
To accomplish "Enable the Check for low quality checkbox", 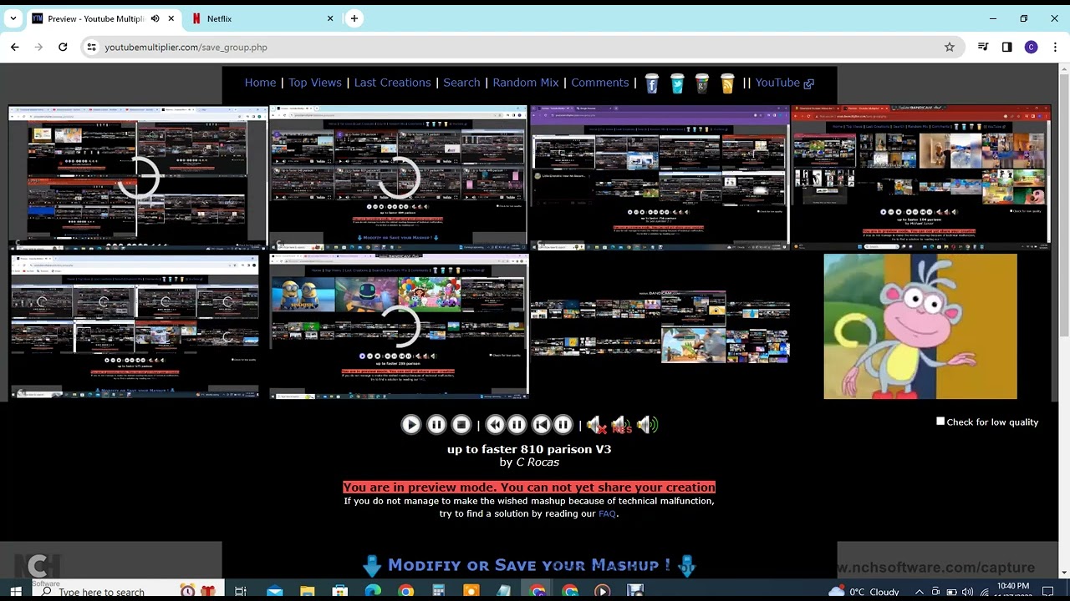I will pos(940,422).
